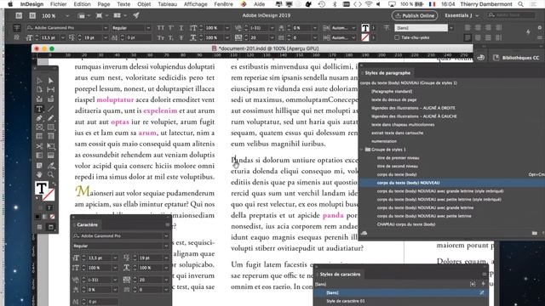Select the Hand tool
545x306 pixels.
click(x=40, y=174)
